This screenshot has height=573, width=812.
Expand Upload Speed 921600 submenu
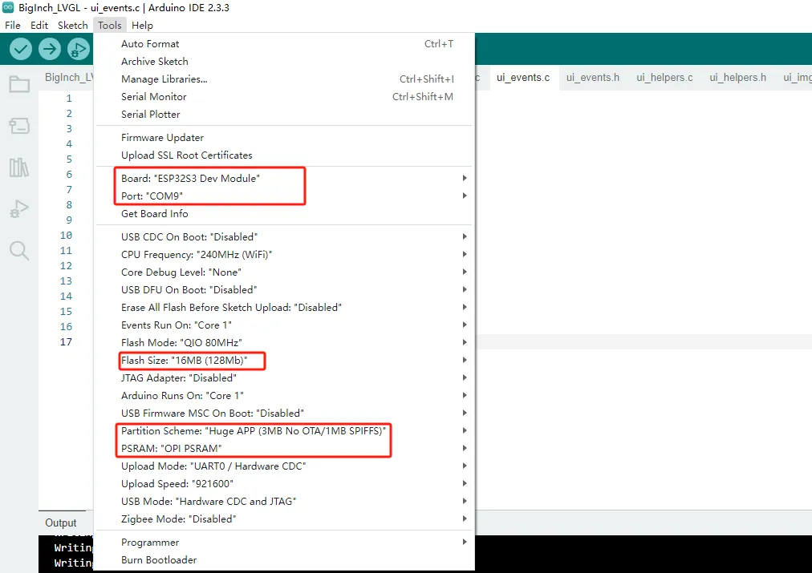pyautogui.click(x=284, y=483)
